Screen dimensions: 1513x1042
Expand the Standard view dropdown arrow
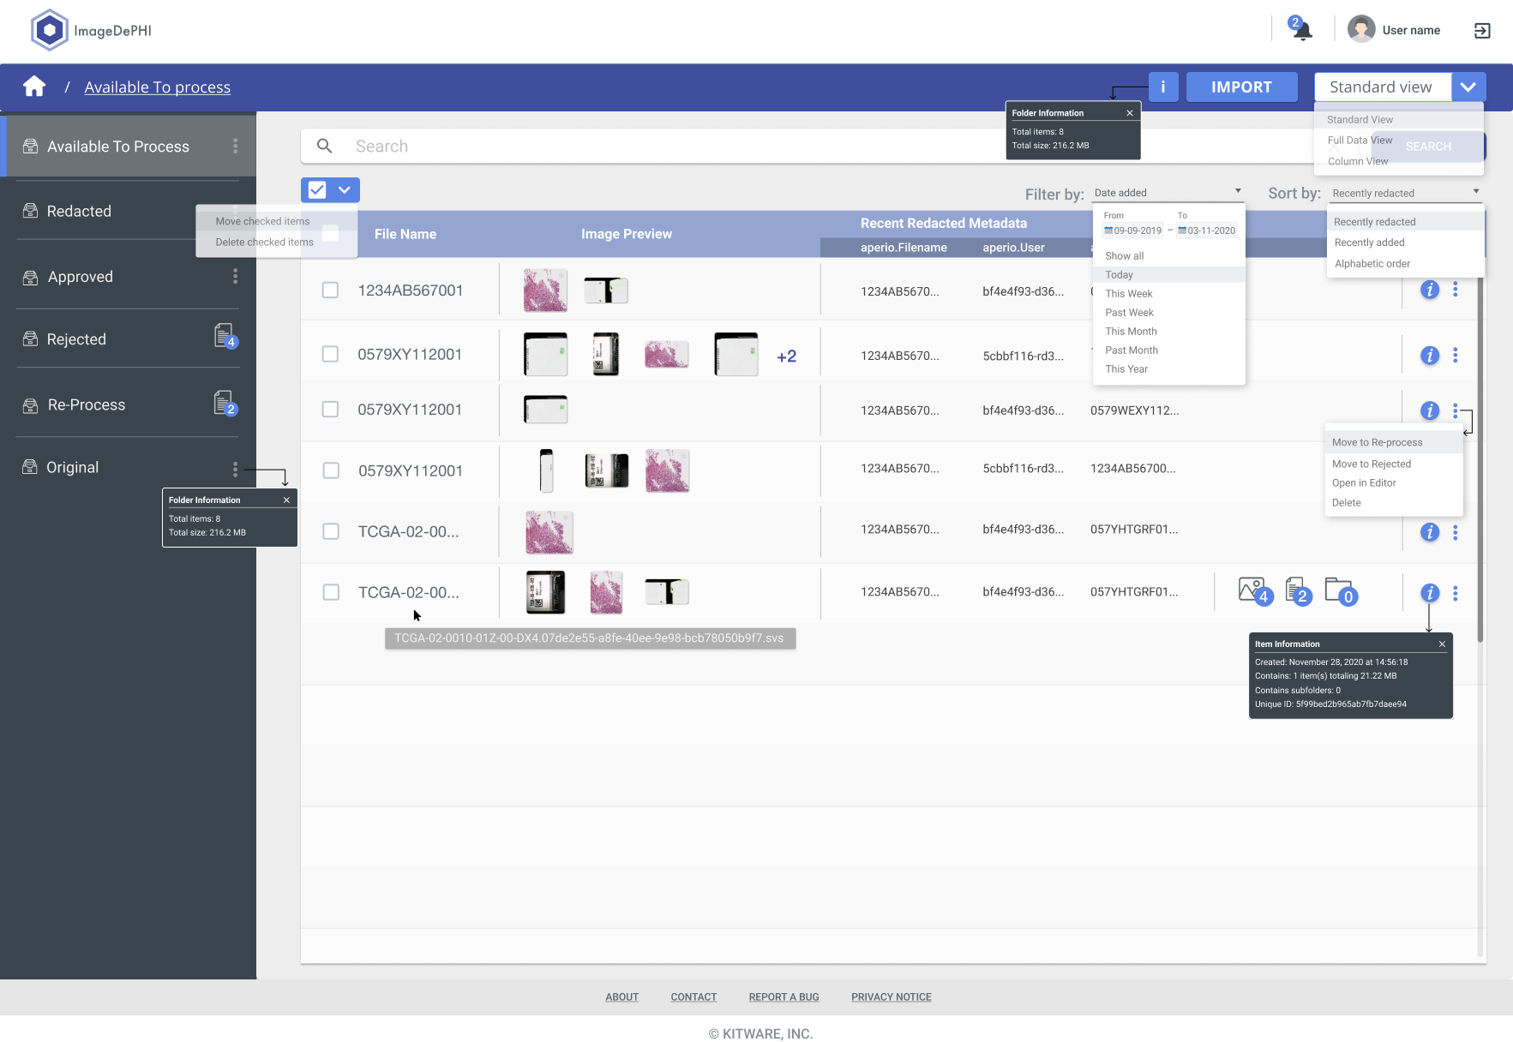[x=1468, y=87]
